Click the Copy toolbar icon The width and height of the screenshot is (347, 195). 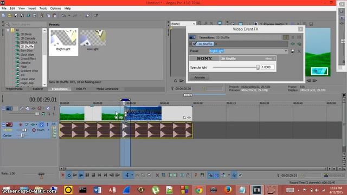(48, 16)
